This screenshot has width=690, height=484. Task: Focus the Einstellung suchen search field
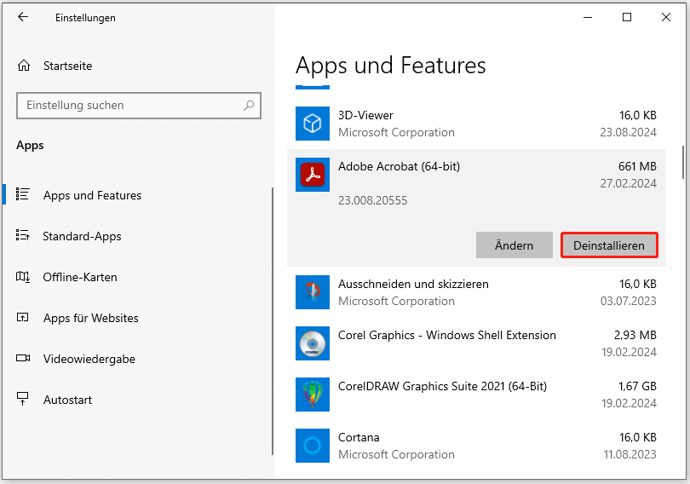pyautogui.click(x=128, y=106)
